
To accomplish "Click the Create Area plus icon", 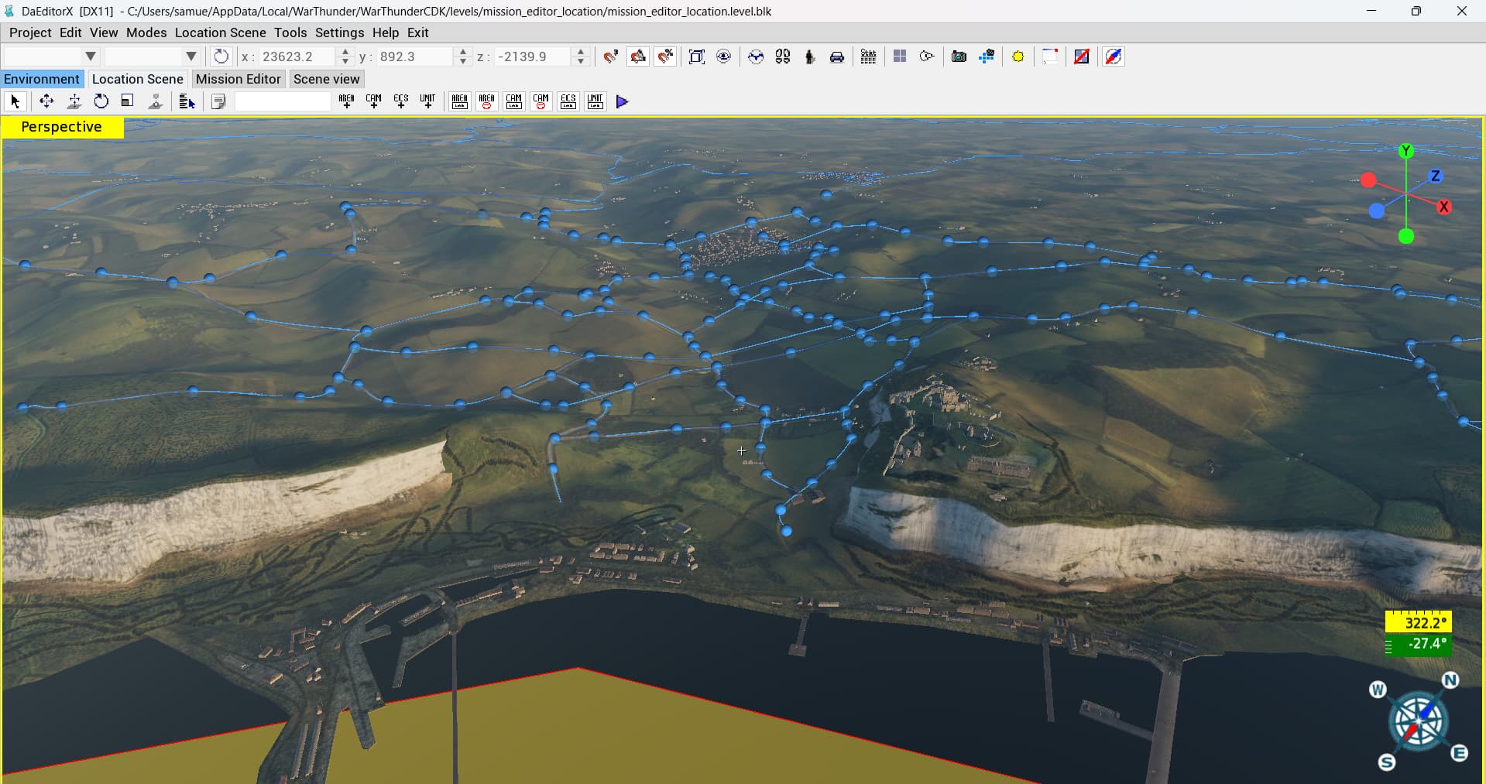I will 346,101.
